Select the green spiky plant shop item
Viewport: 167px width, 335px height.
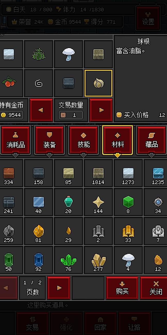click(39, 54)
